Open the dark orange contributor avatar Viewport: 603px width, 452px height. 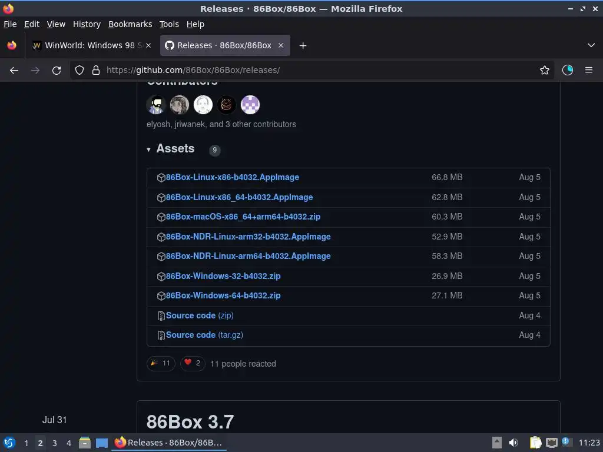click(227, 105)
